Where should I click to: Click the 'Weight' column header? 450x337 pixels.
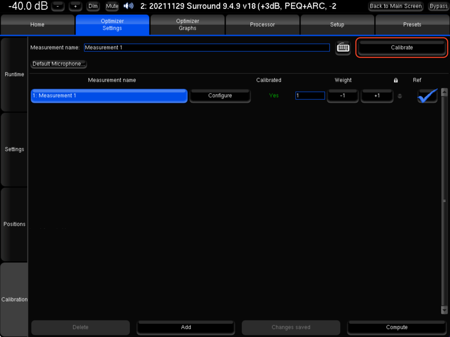(x=343, y=80)
